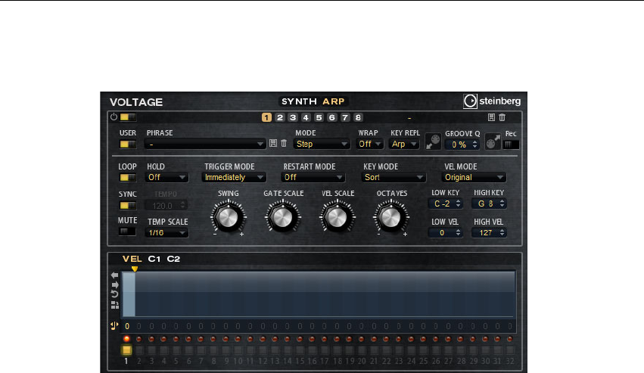Screen dimensions: 644x373
Task: Click the HIGH KEY G 8 field
Action: click(x=489, y=204)
